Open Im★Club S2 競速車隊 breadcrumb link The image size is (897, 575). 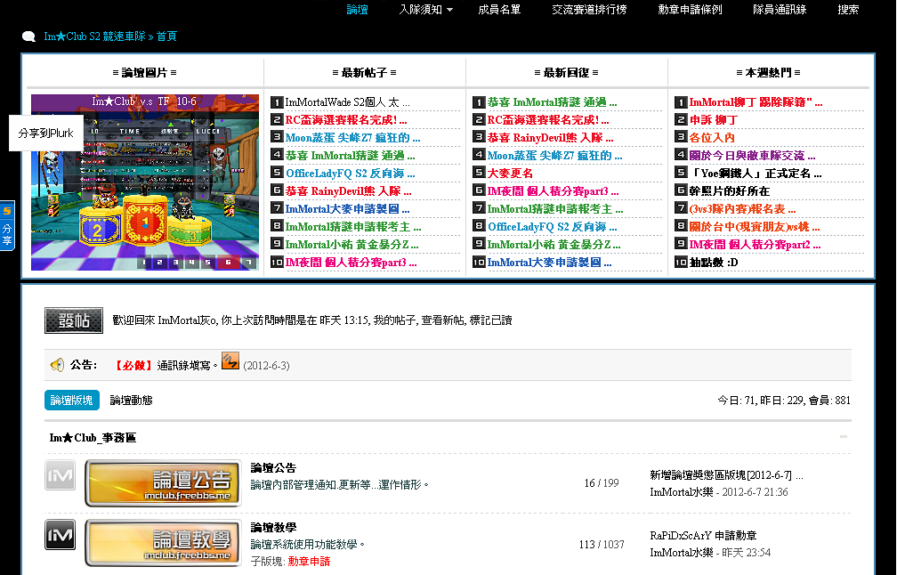94,36
